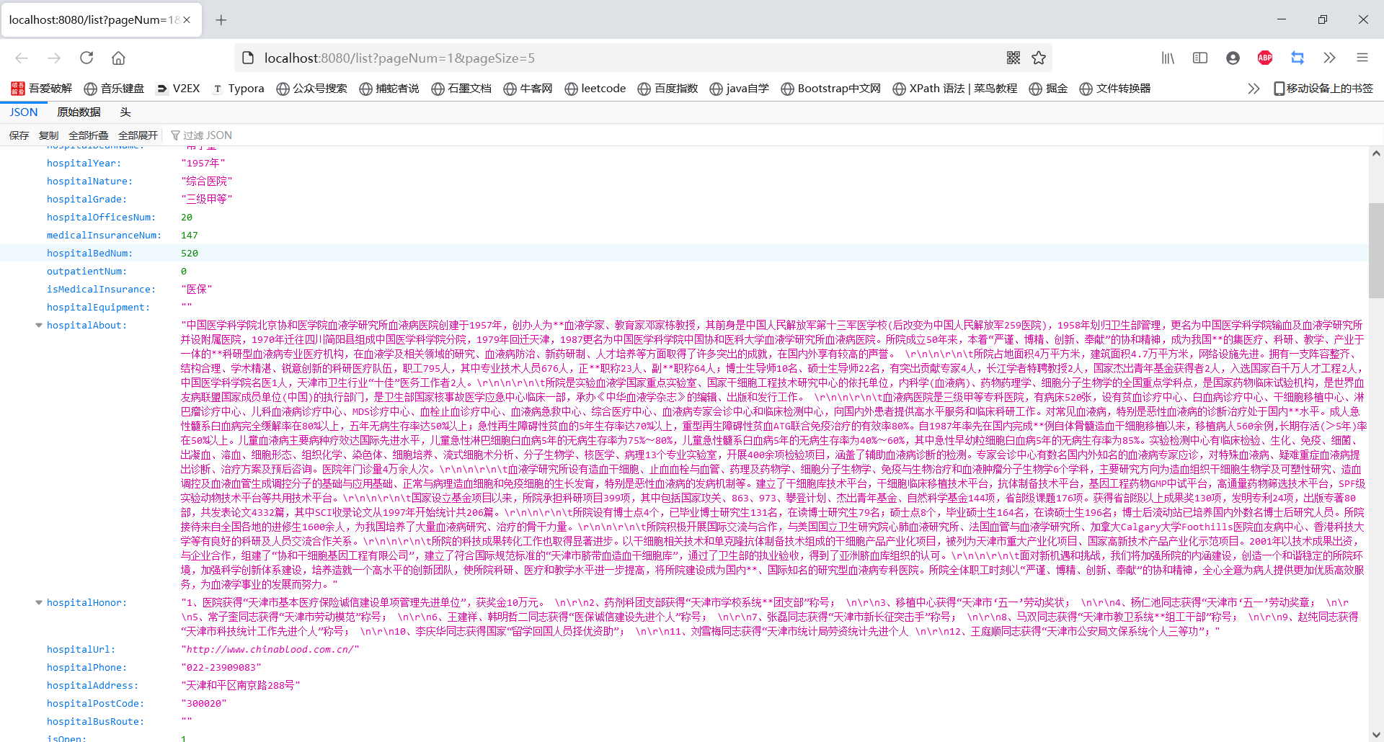Open the Library bookshelf icon
This screenshot has width=1384, height=742.
[x=1168, y=58]
